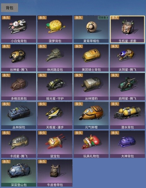The width and height of the screenshot is (146, 188).
Task: Select the 摇光星·守护 backpack
Action: click(x=55, y=87)
